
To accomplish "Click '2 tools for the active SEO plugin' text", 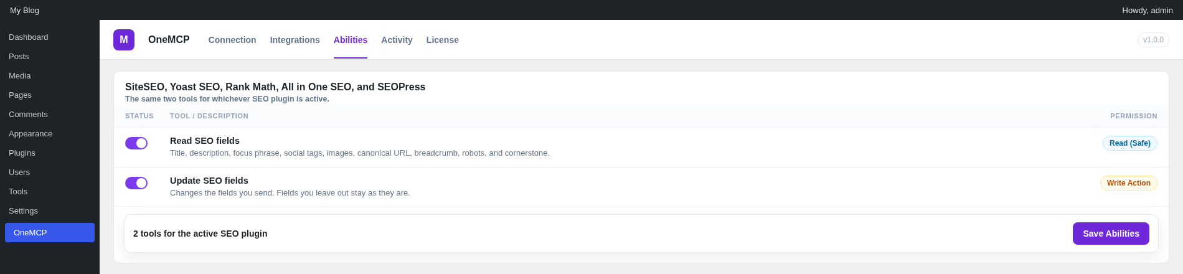I will (200, 234).
